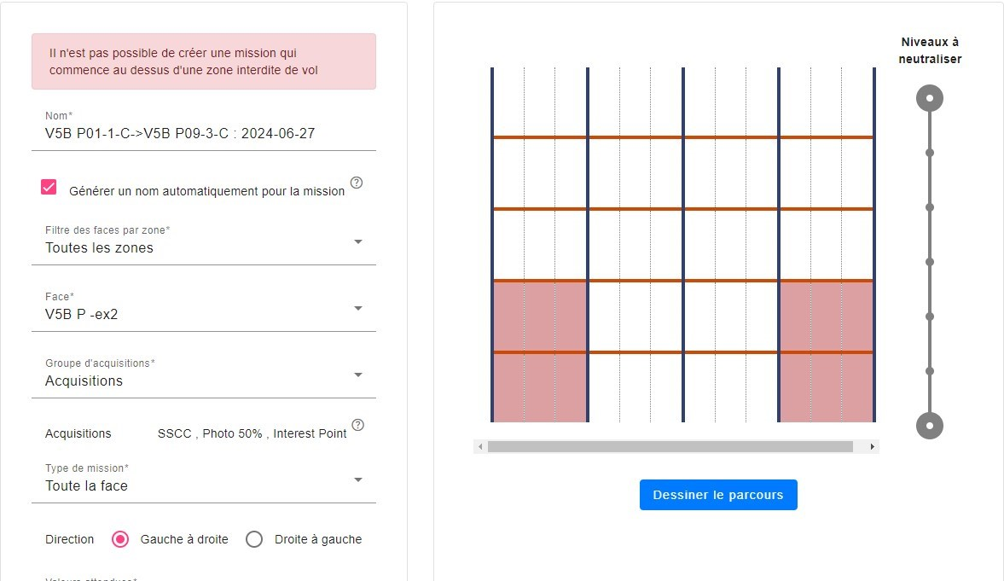Image resolution: width=1004 pixels, height=581 pixels.
Task: Click left red forbidden zone in rack
Action: [x=540, y=351]
